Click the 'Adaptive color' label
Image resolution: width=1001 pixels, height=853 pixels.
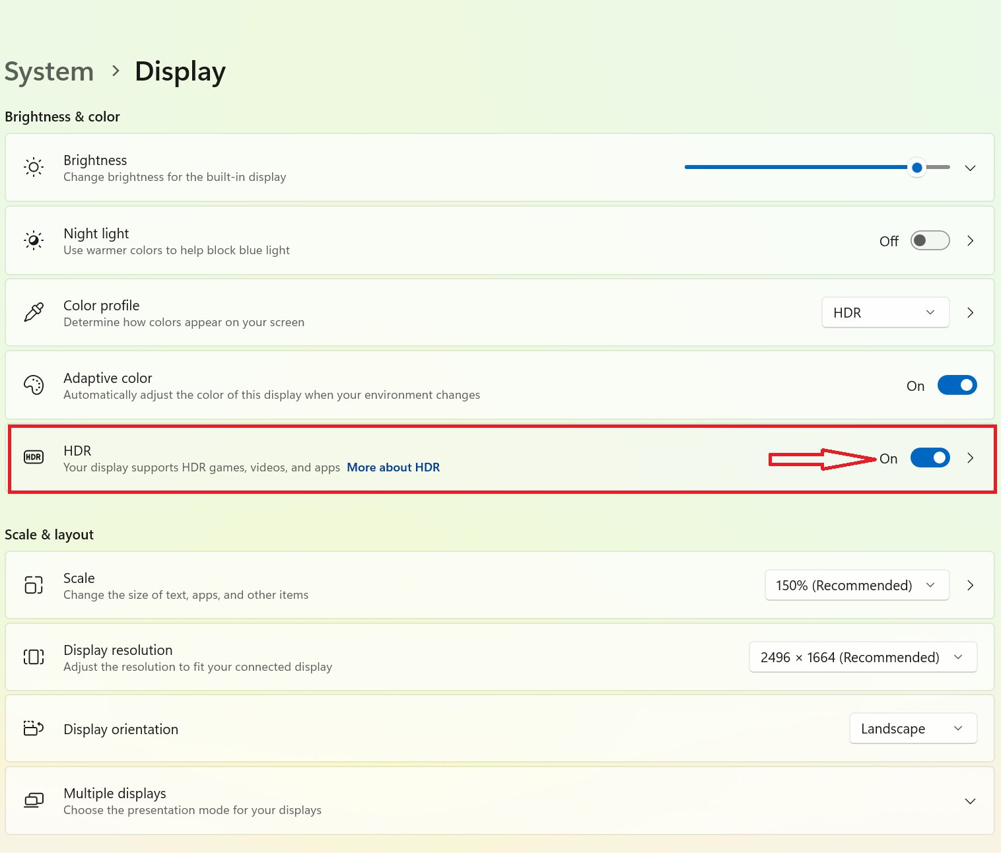tap(108, 378)
